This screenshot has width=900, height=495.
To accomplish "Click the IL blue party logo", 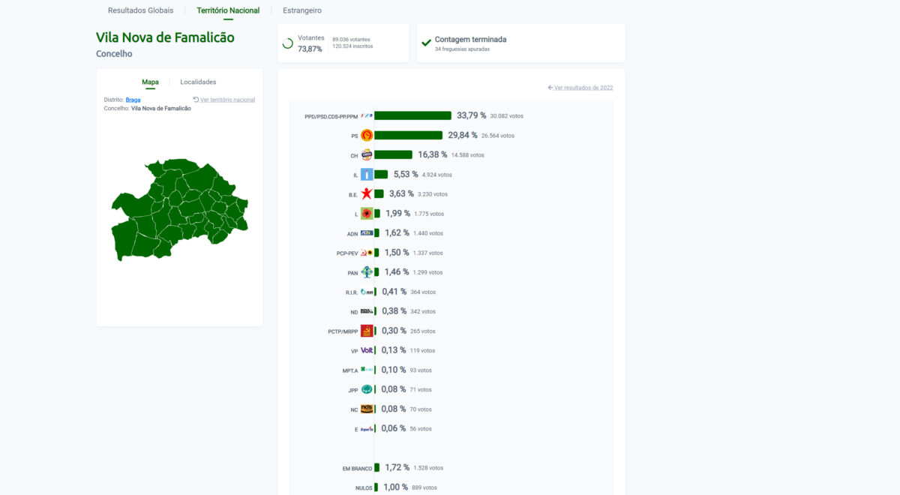I will 367,175.
